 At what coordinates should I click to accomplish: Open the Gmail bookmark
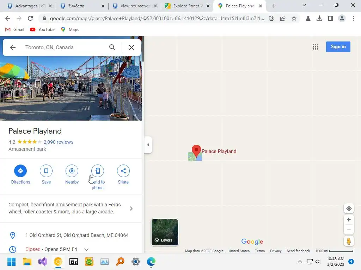tap(14, 30)
